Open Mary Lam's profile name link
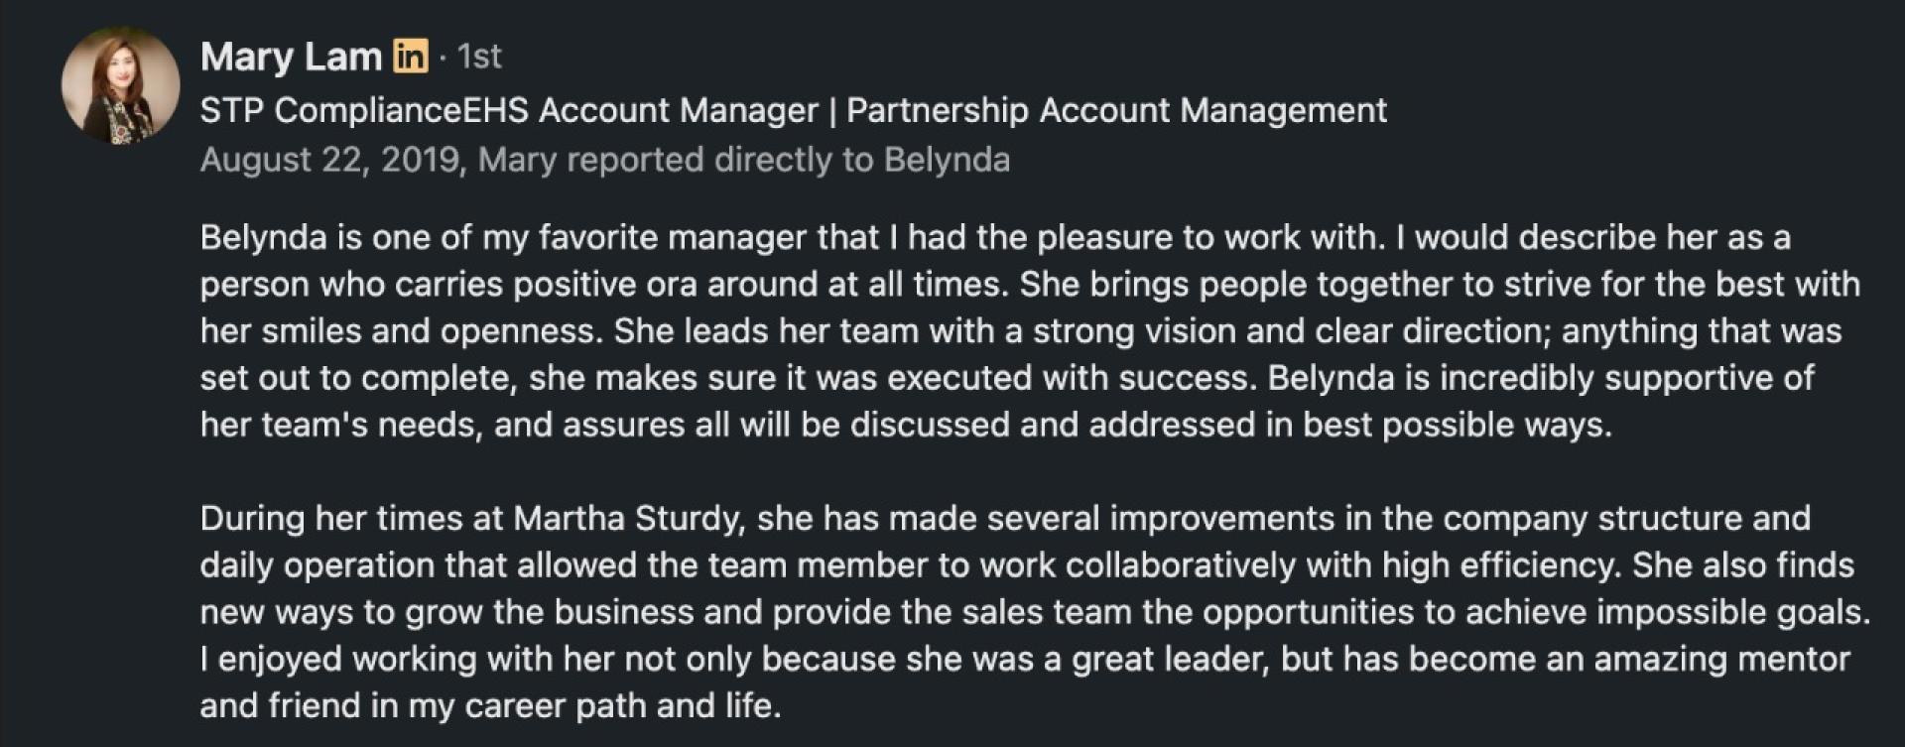Image resolution: width=1905 pixels, height=747 pixels. (x=291, y=57)
